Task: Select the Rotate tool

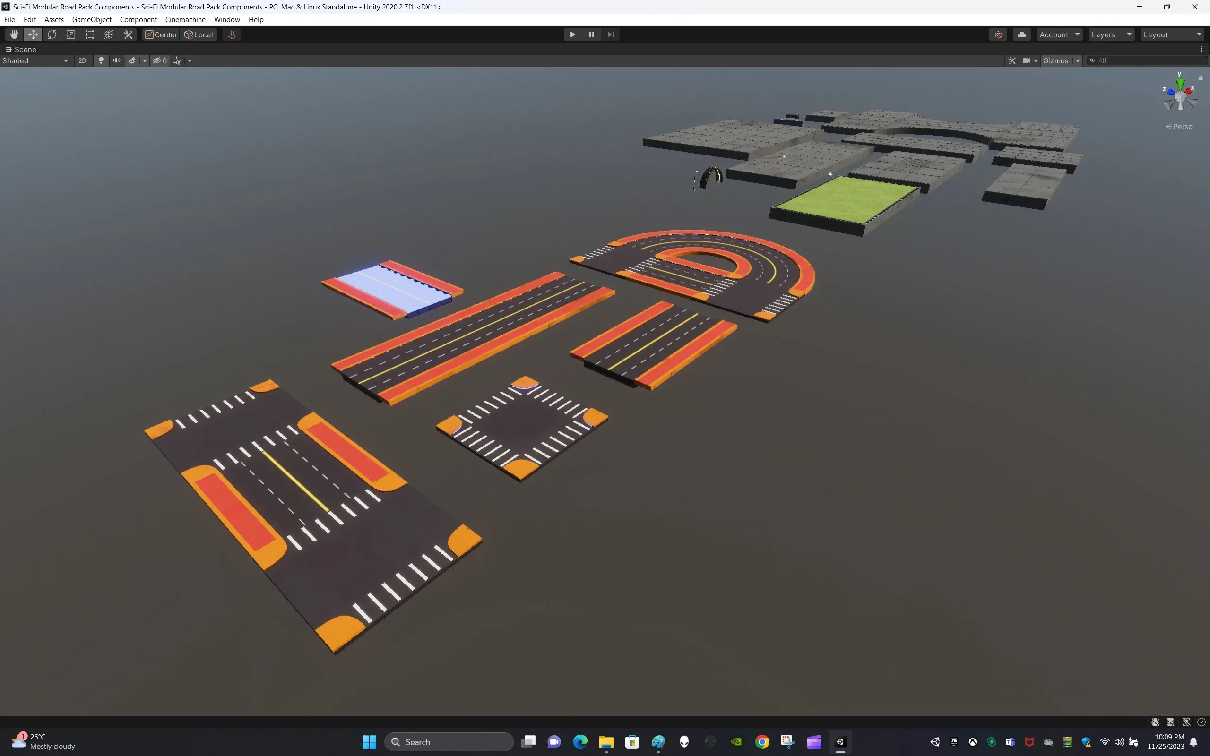Action: (x=52, y=34)
